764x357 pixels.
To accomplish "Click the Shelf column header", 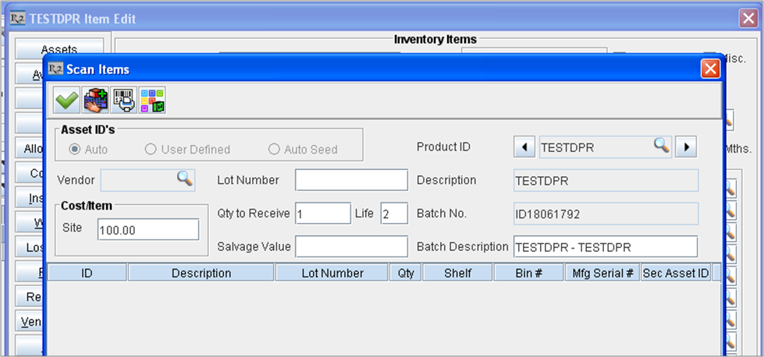I will [x=457, y=273].
